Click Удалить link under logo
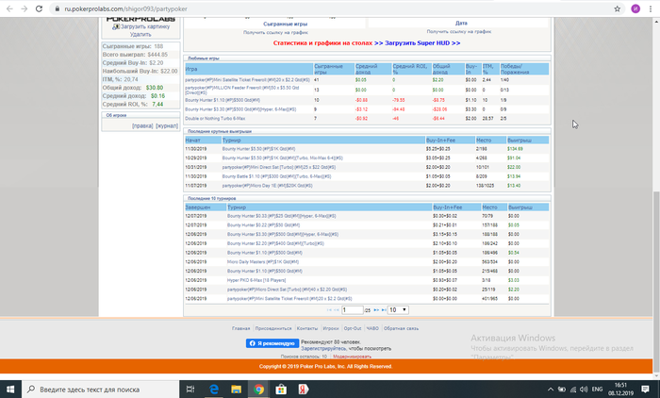 pos(140,35)
